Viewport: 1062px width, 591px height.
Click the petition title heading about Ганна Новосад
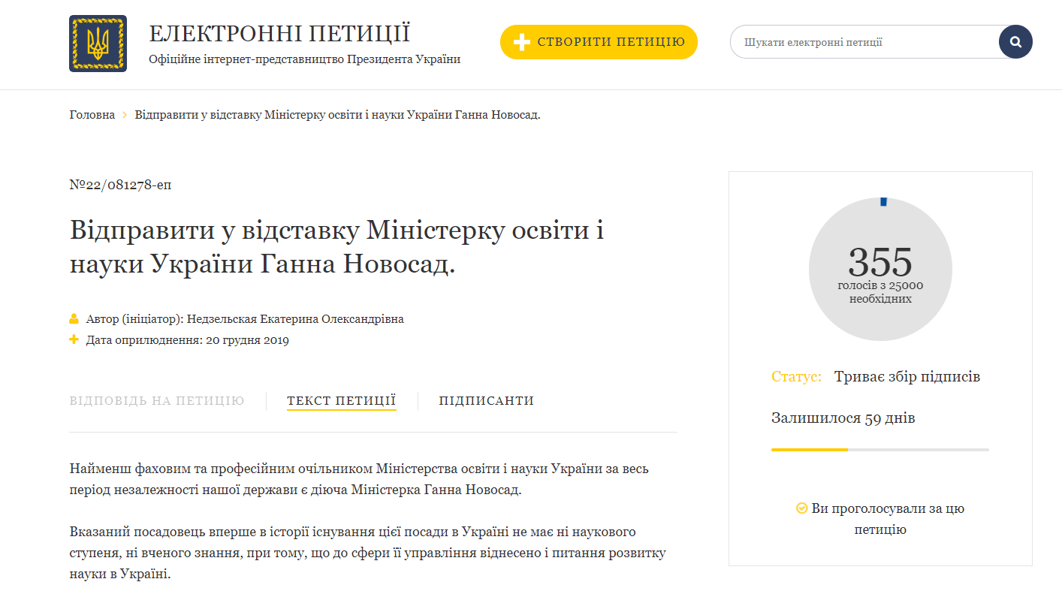(336, 248)
